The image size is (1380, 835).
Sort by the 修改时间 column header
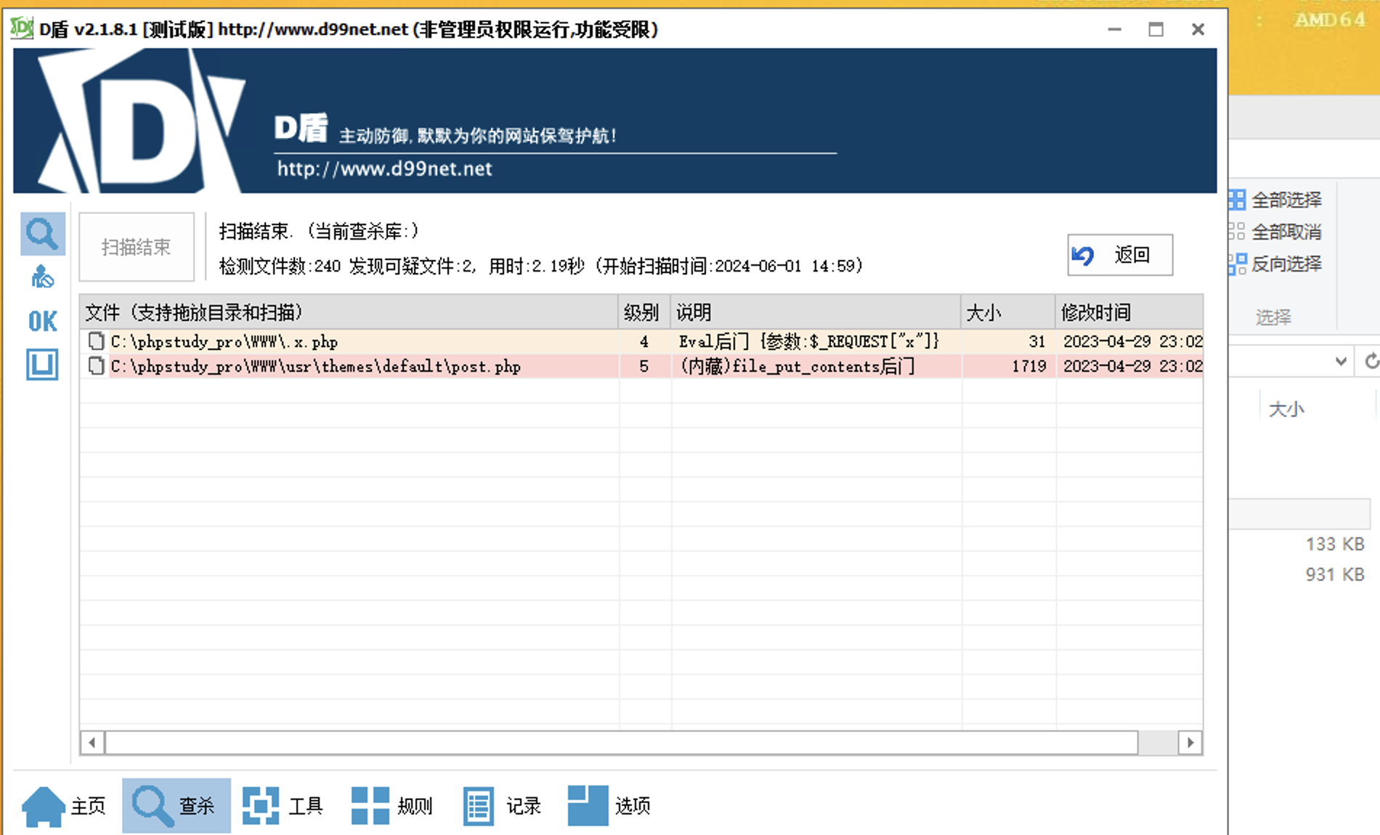(x=1129, y=312)
